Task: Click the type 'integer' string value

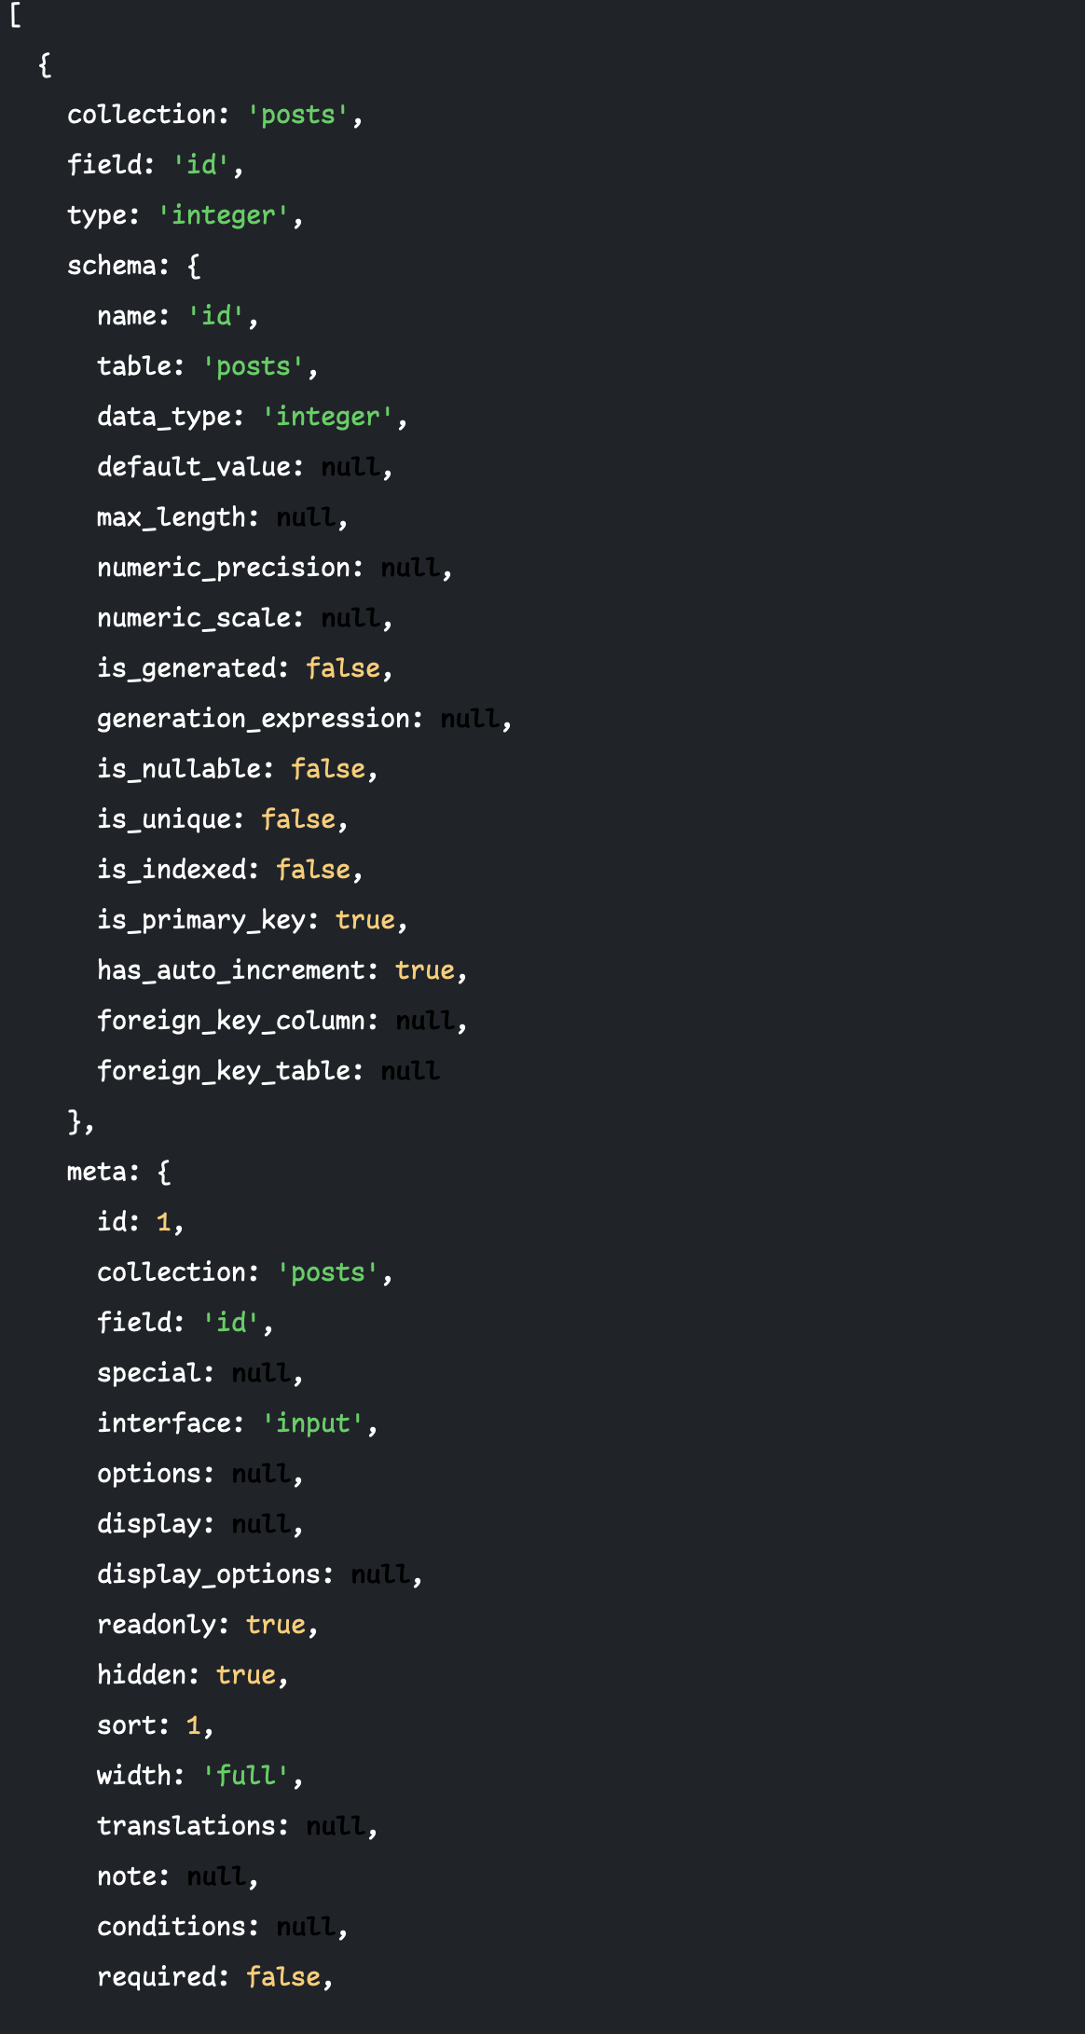Action: click(223, 215)
